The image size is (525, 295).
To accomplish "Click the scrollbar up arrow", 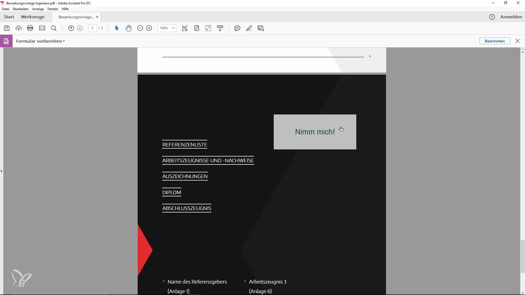I will (523, 52).
